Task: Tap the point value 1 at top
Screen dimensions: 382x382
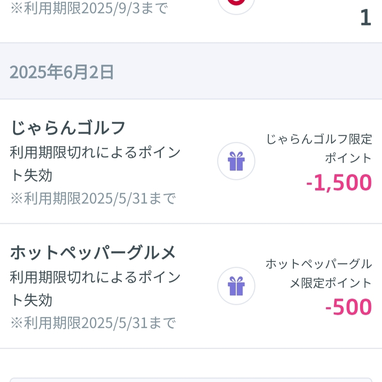Action: pos(365,18)
